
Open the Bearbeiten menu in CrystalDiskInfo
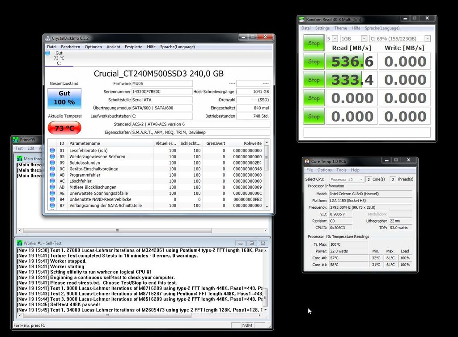[x=70, y=46]
